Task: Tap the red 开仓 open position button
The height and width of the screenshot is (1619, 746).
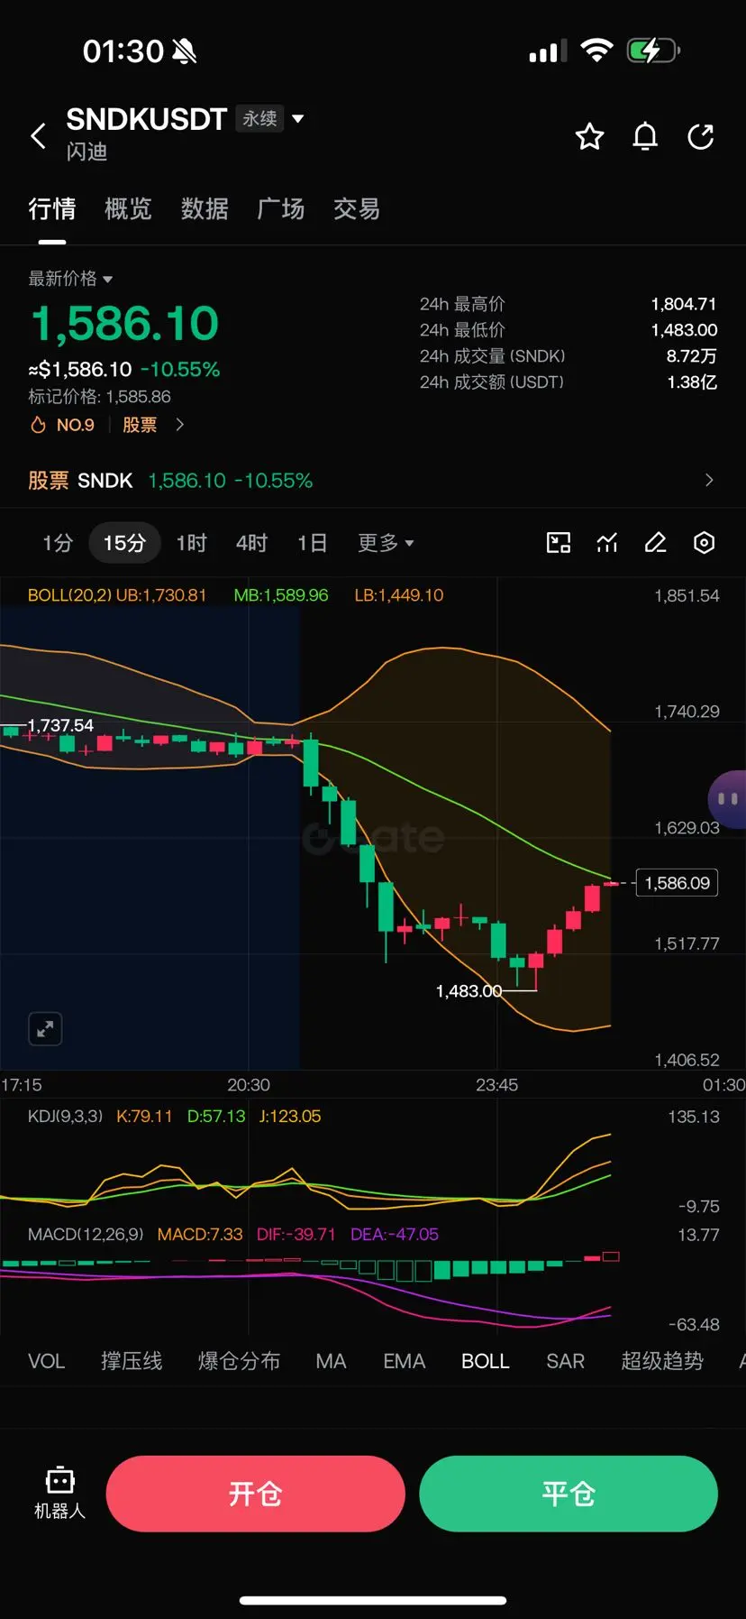Action: pos(256,1494)
